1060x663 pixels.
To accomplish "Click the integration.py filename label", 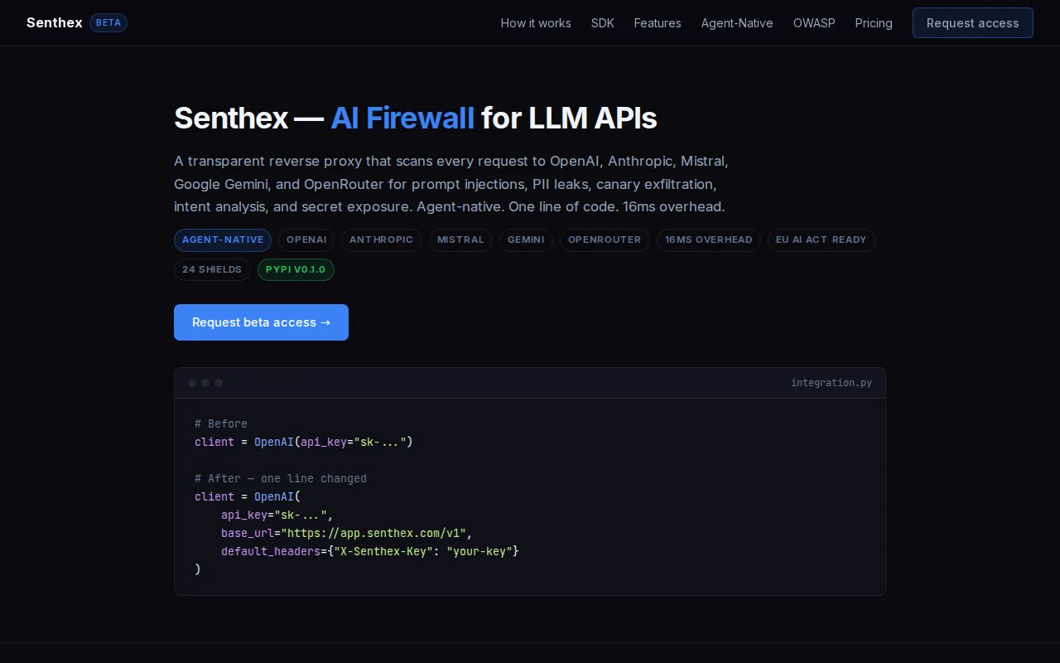I will [x=831, y=383].
